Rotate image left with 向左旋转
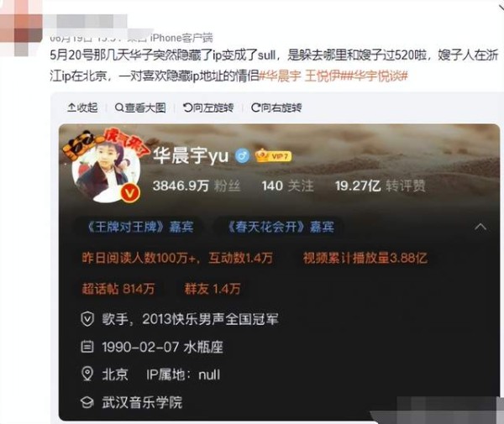This screenshot has width=504, height=424. pos(208,107)
